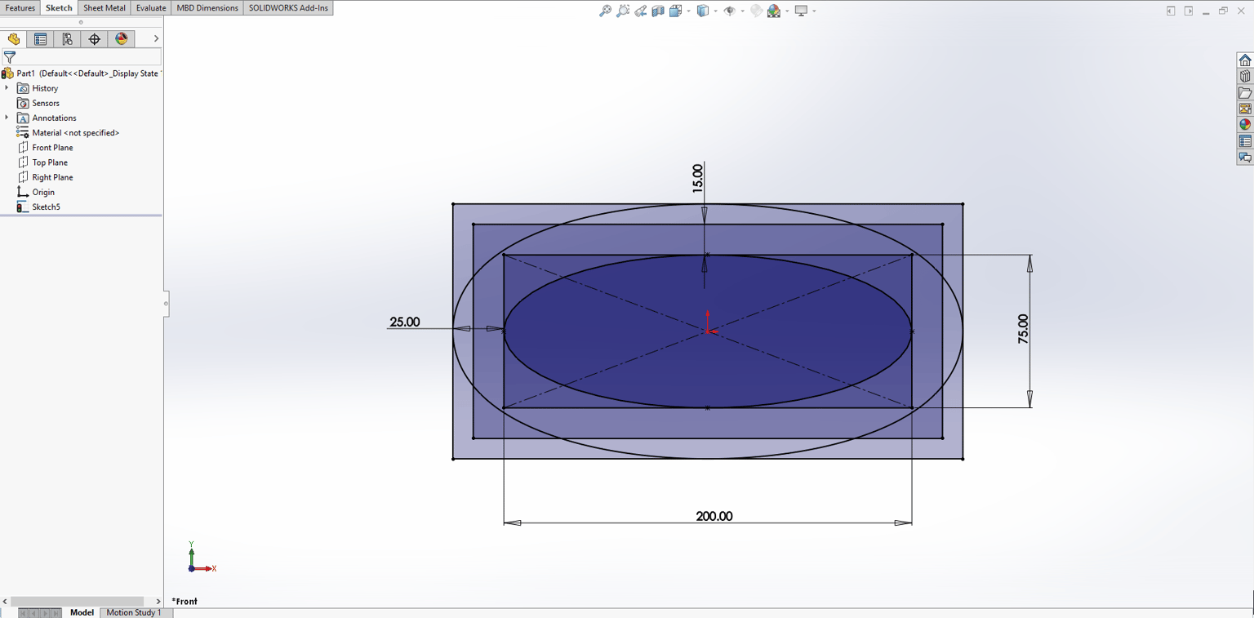The image size is (1254, 618).
Task: Open the PropertyManager tab
Action: (x=40, y=39)
